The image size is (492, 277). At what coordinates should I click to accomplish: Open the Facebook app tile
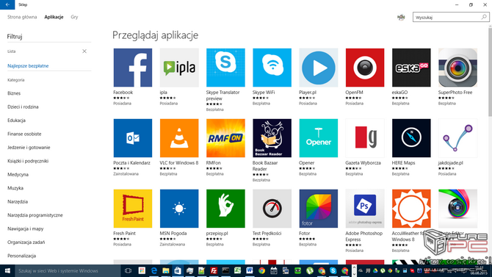133,68
